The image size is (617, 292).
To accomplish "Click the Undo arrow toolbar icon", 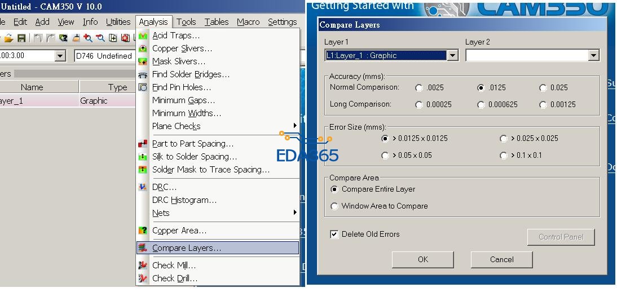I will click(x=38, y=38).
